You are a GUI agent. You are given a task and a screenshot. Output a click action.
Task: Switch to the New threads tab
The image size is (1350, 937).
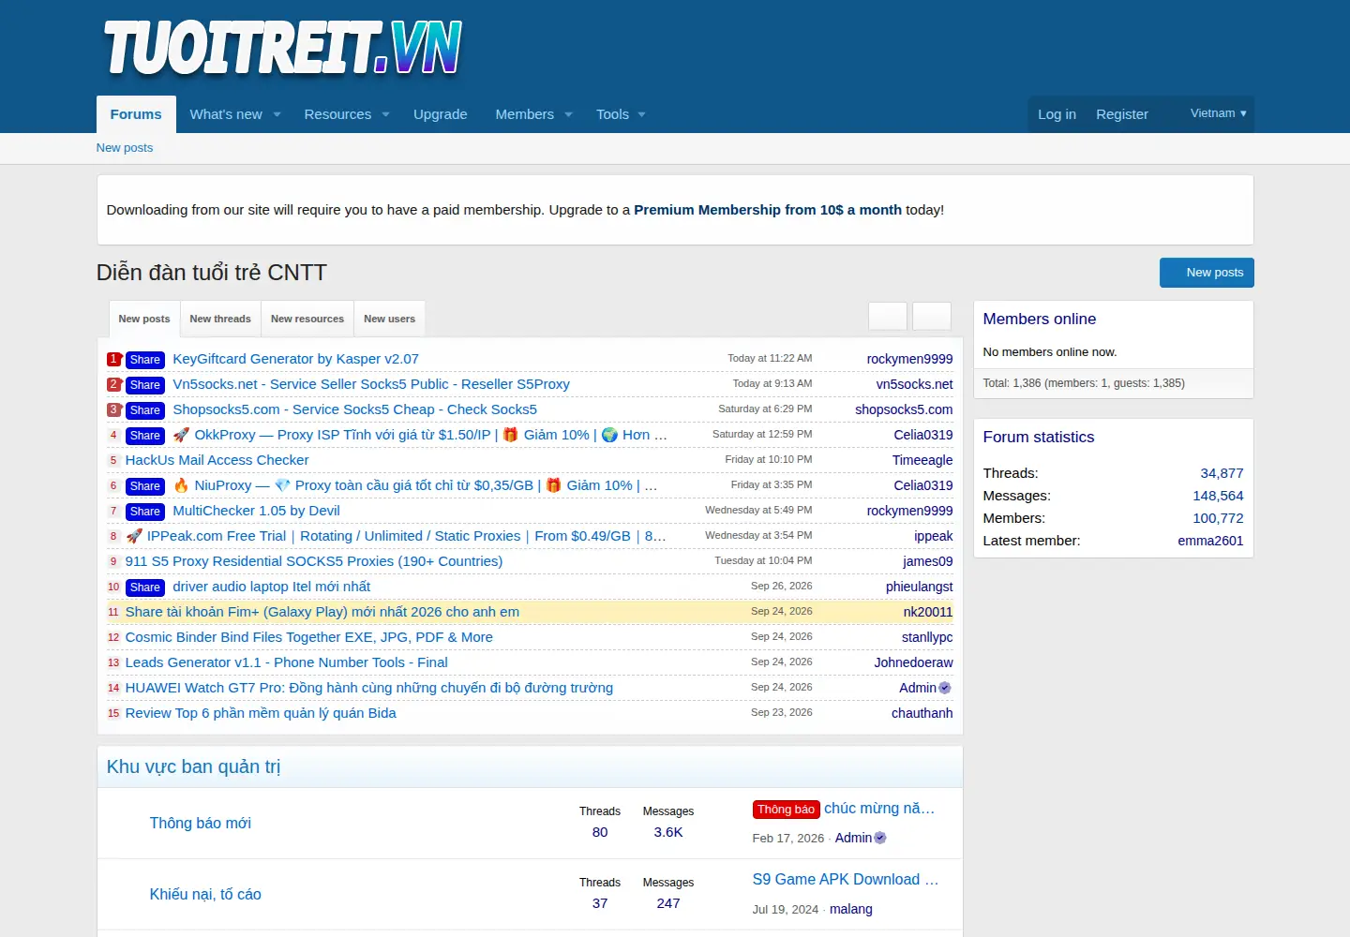pos(220,319)
